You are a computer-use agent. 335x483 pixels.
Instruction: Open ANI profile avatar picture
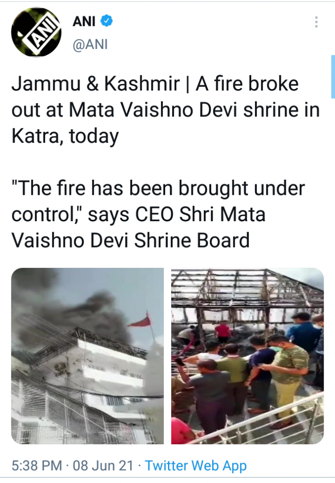click(x=36, y=32)
